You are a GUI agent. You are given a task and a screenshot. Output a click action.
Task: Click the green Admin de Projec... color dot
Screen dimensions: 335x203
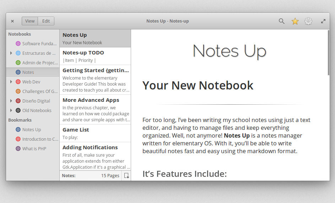coord(18,63)
